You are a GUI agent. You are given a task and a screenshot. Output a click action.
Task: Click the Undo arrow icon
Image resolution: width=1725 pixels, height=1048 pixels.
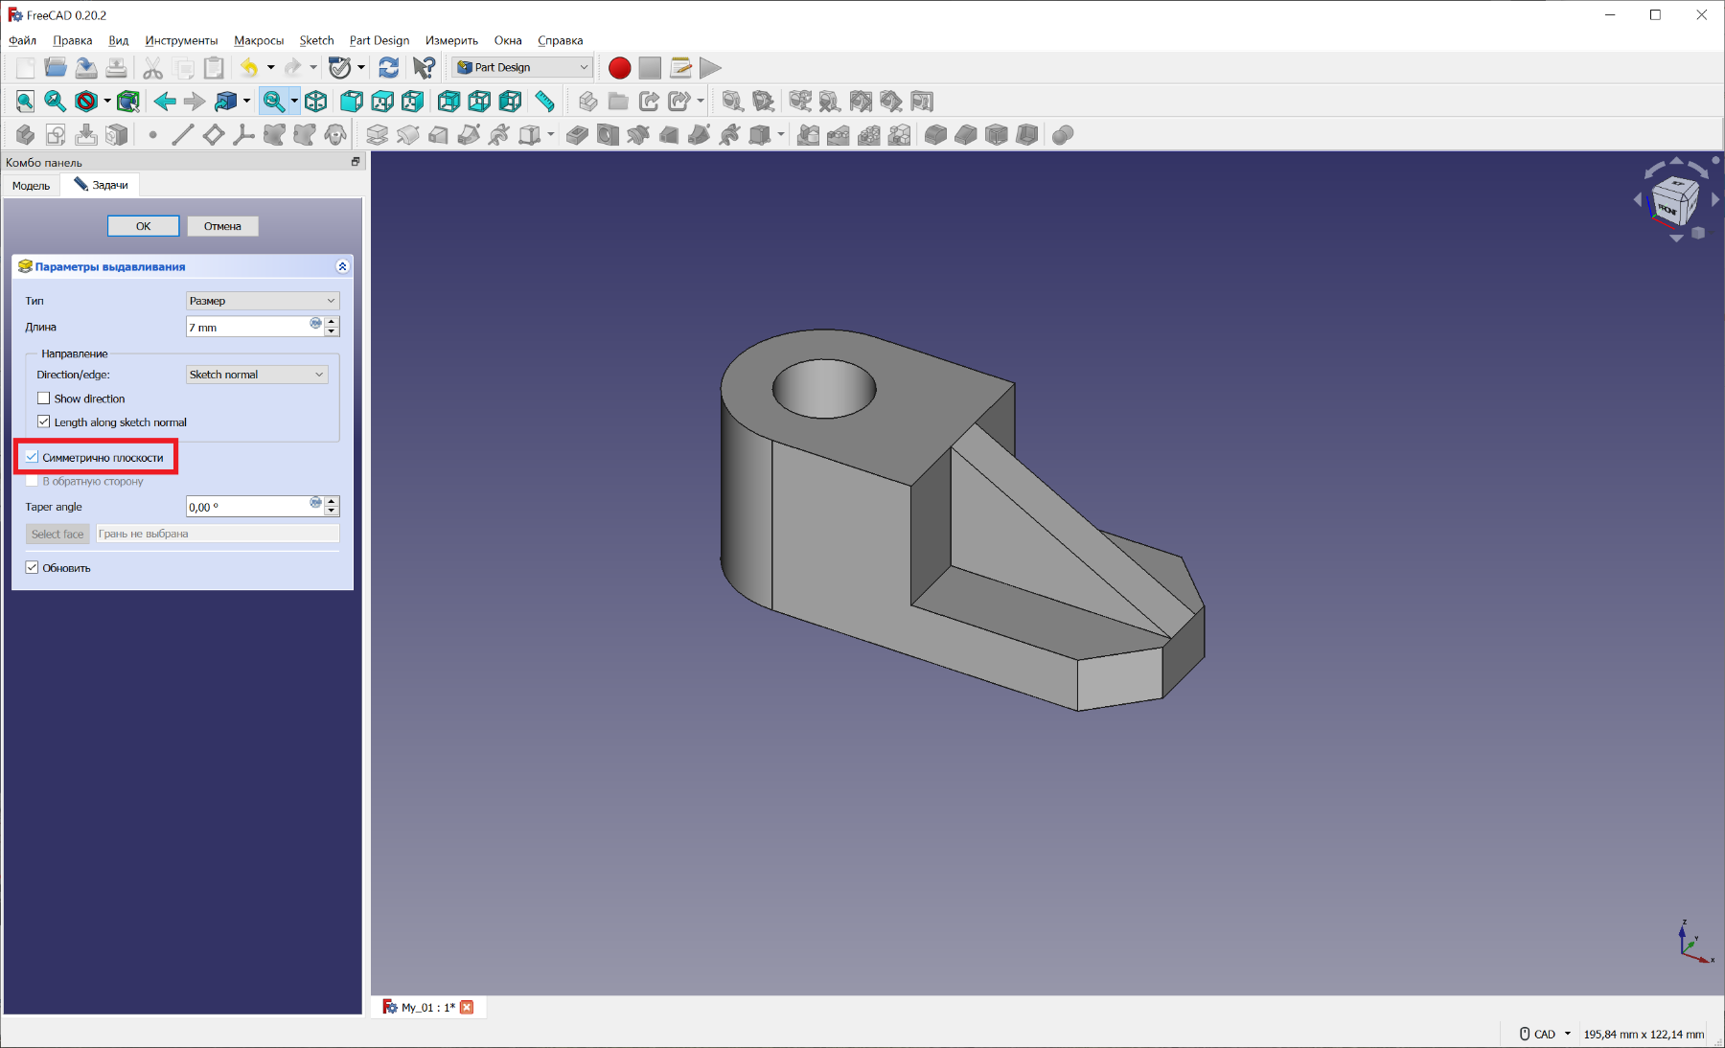249,68
